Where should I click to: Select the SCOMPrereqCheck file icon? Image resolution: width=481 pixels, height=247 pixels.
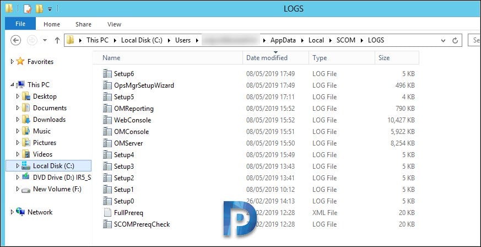tap(107, 224)
